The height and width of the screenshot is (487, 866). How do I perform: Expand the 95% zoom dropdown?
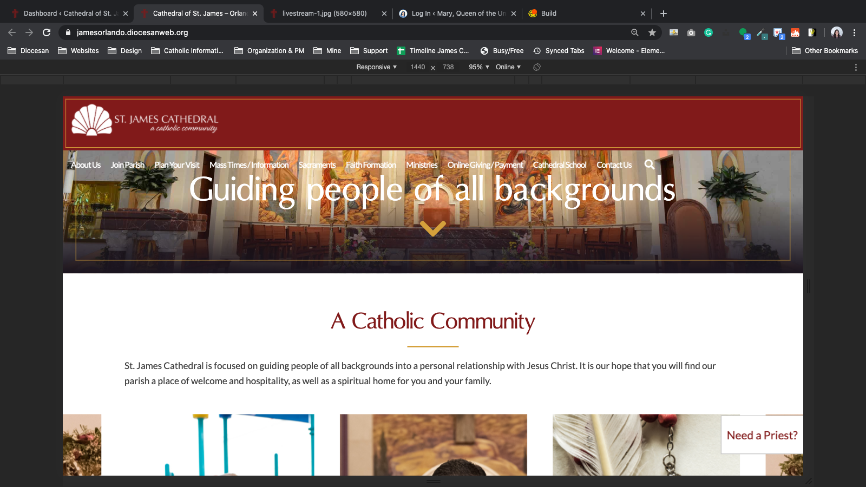click(478, 67)
